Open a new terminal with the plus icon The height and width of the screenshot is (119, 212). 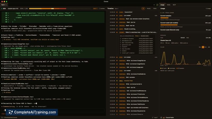(154, 5)
